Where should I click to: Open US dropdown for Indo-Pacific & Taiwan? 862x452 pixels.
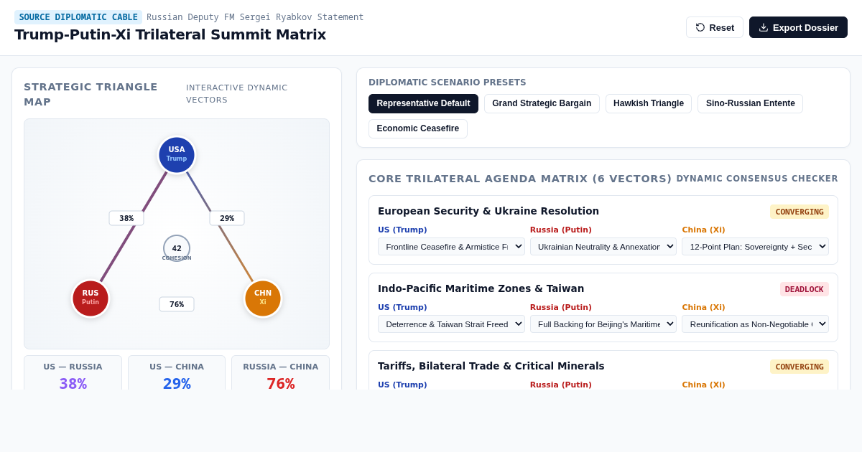pyautogui.click(x=451, y=324)
